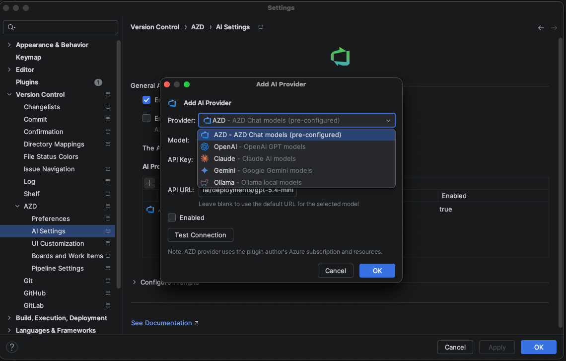Open Plugins settings page
566x361 pixels.
pos(27,82)
